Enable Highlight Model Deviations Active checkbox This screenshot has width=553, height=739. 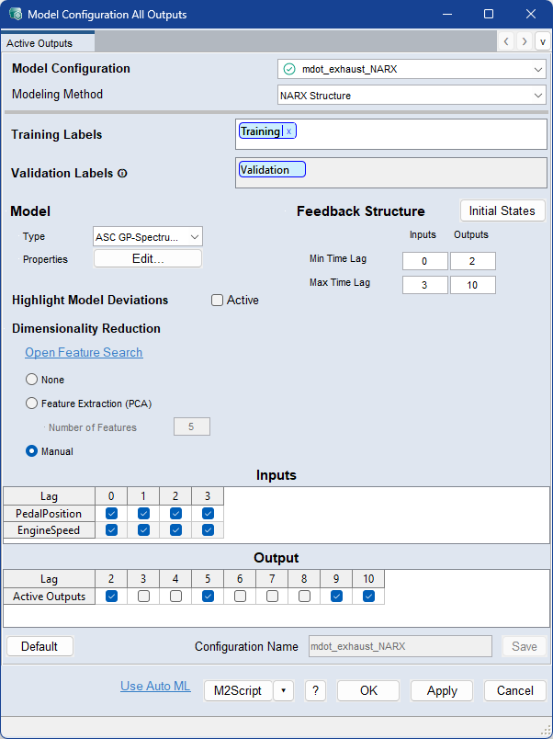[218, 300]
